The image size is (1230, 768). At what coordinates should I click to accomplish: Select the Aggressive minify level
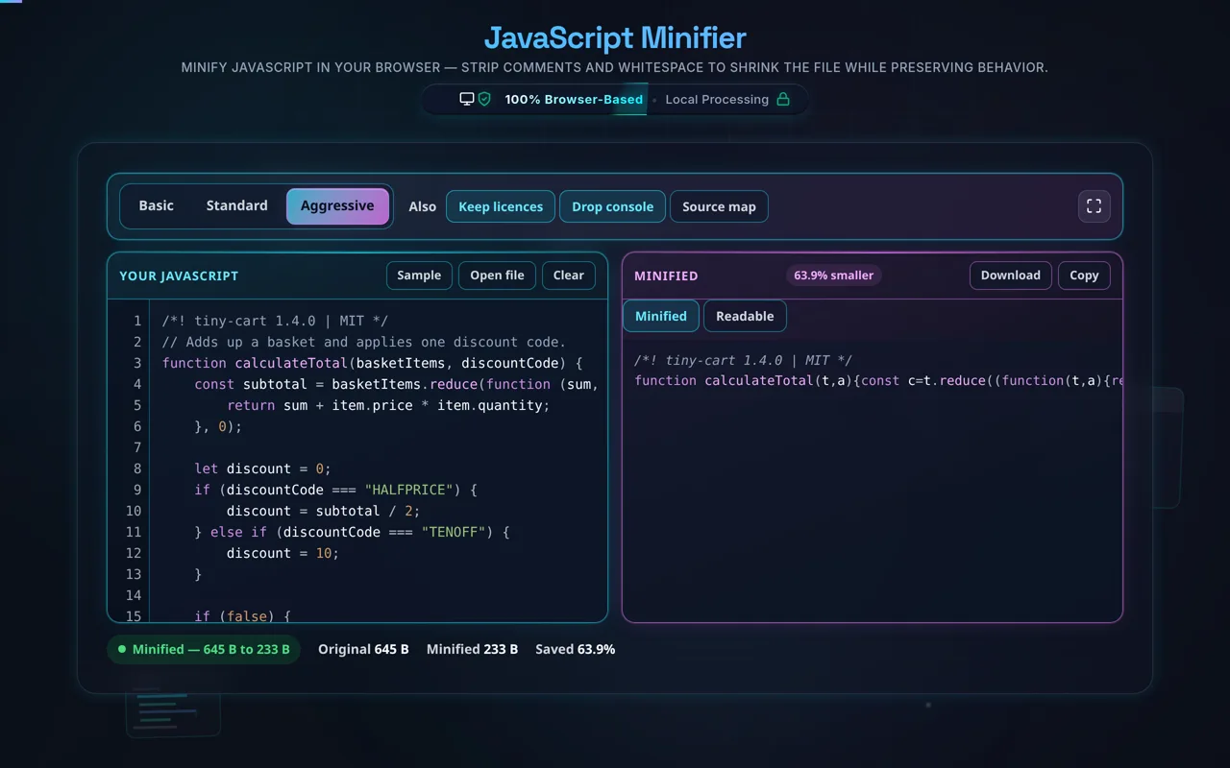tap(337, 206)
